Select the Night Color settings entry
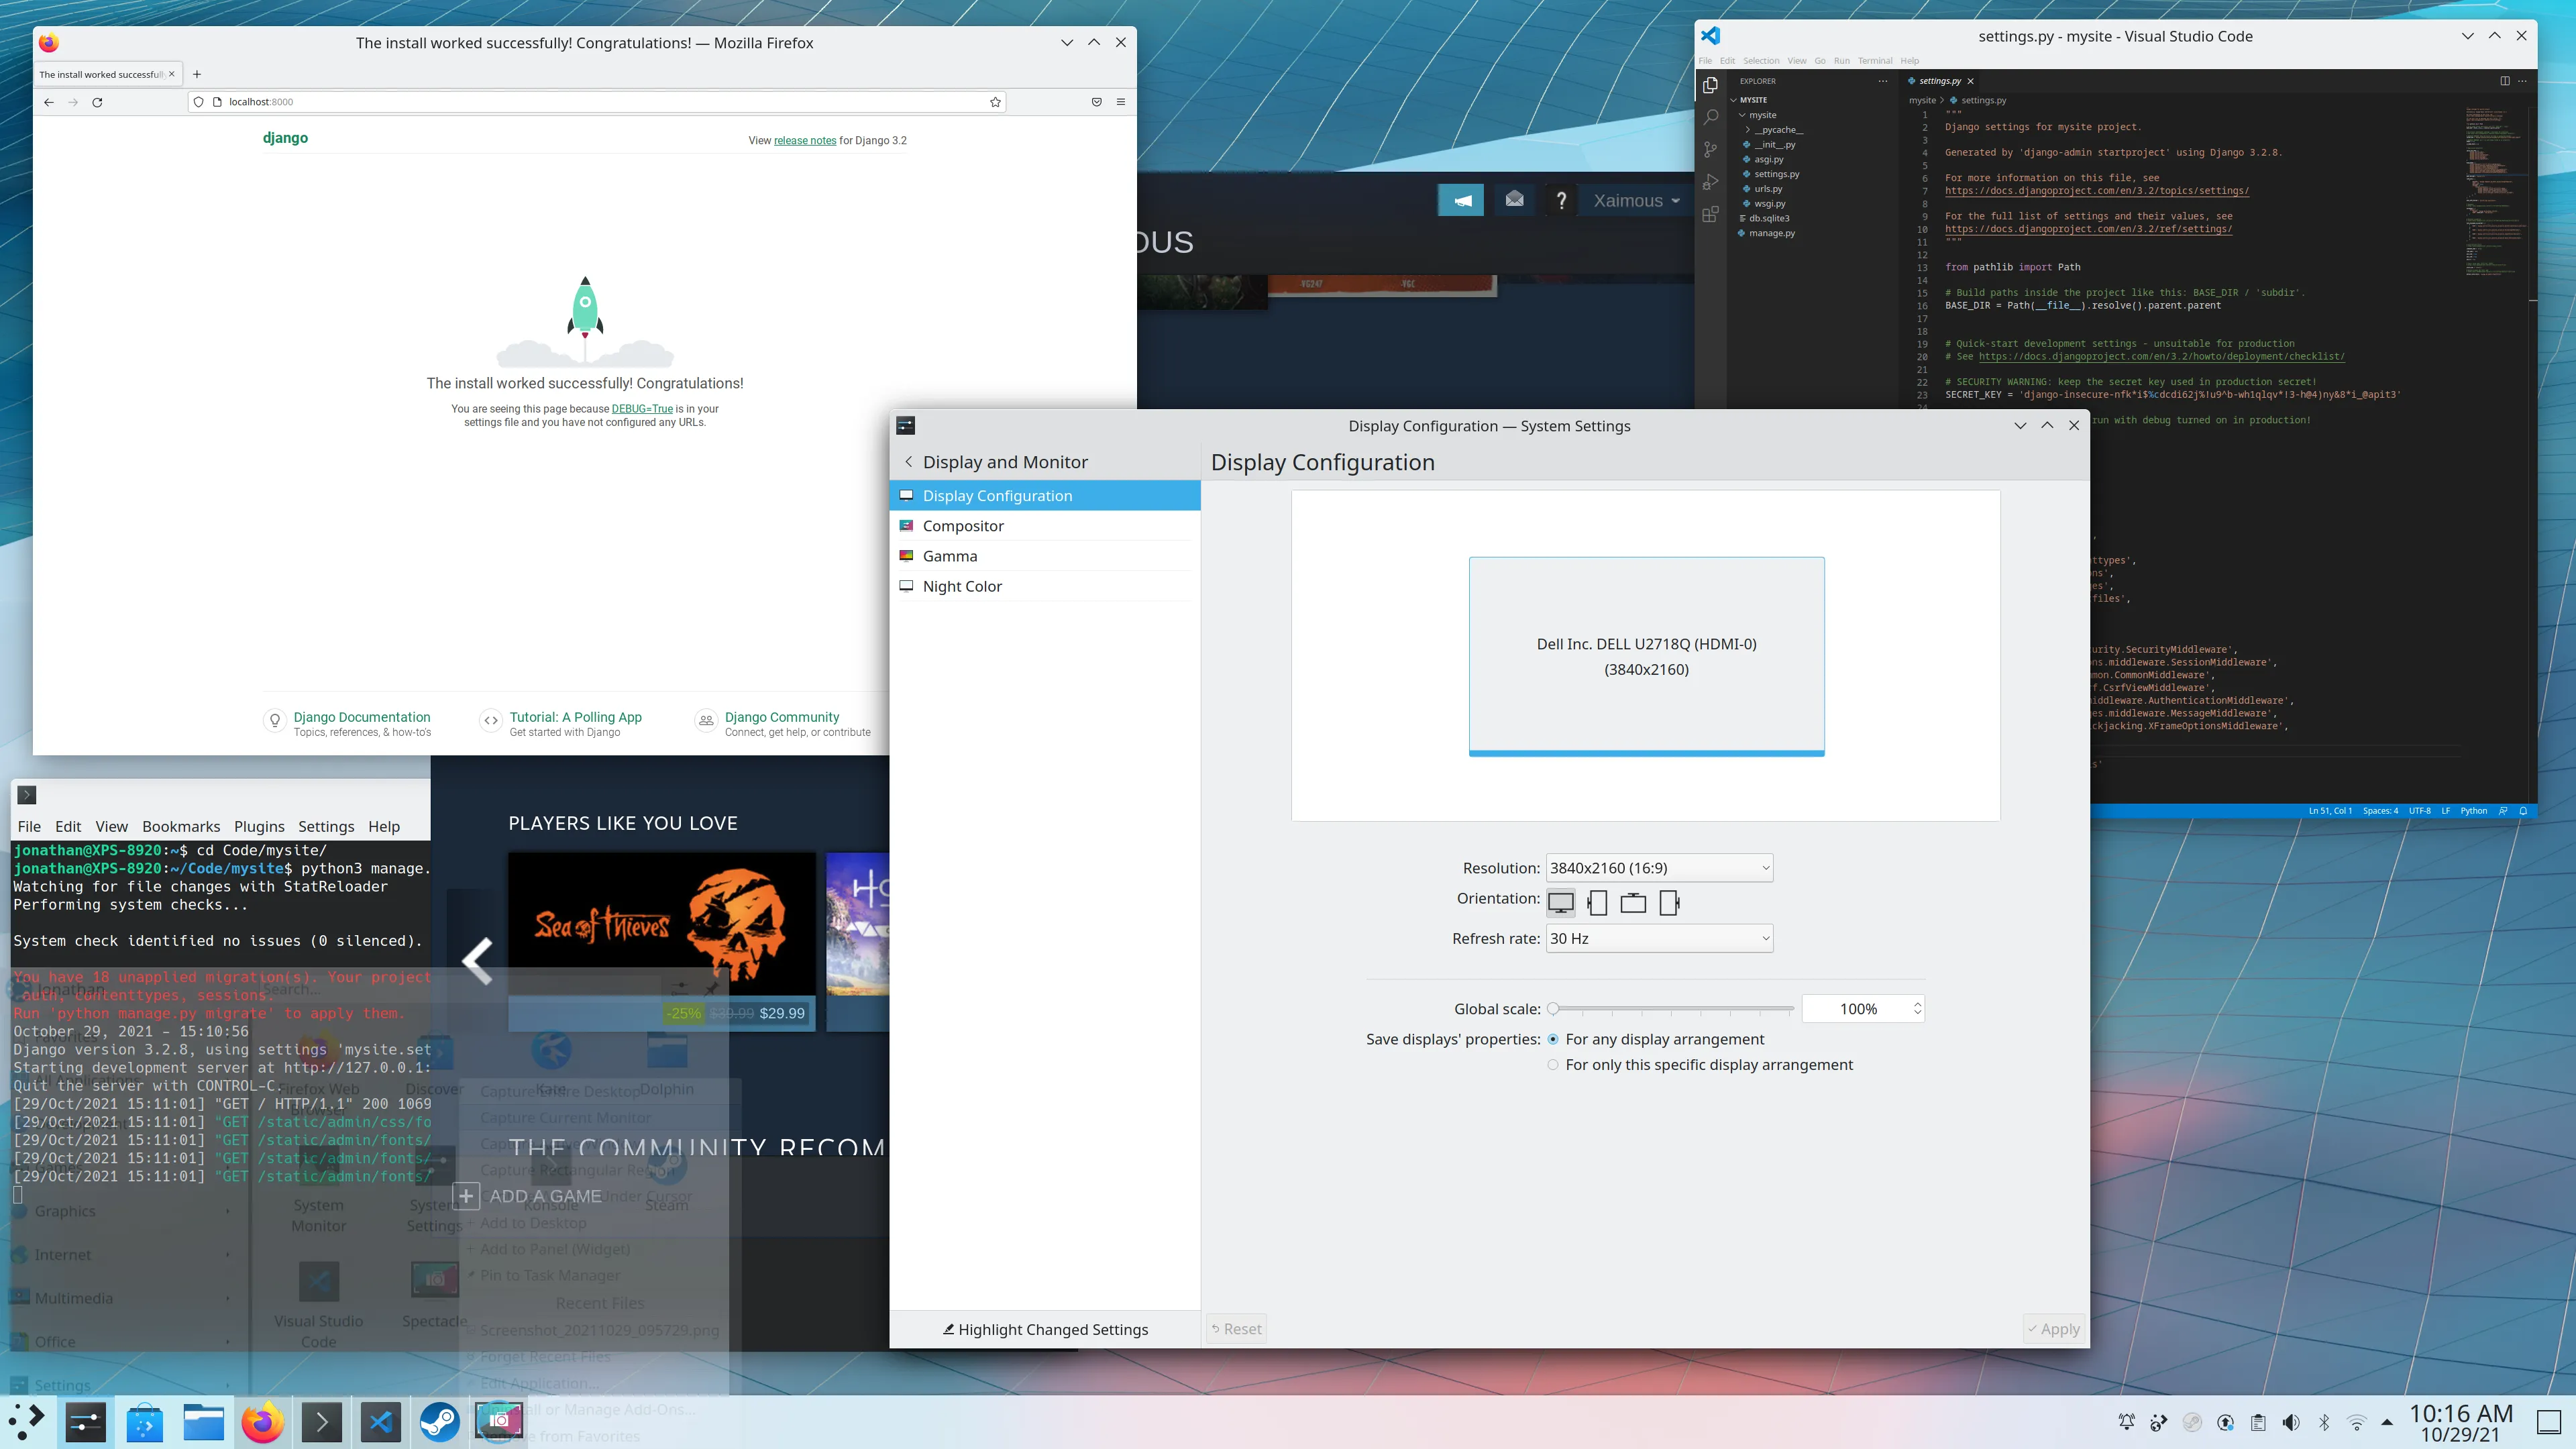 962,586
